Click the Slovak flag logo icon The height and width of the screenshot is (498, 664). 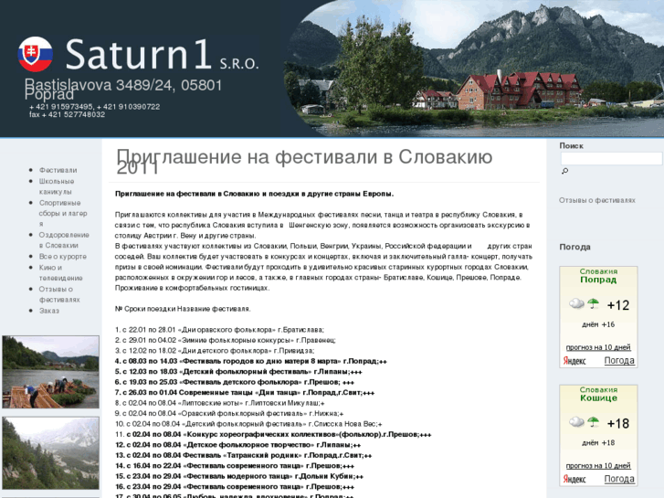(35, 54)
